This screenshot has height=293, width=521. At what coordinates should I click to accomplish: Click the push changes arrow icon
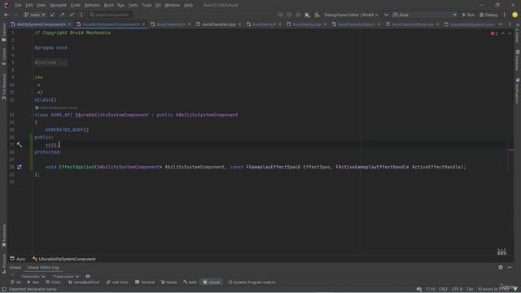click(62, 15)
